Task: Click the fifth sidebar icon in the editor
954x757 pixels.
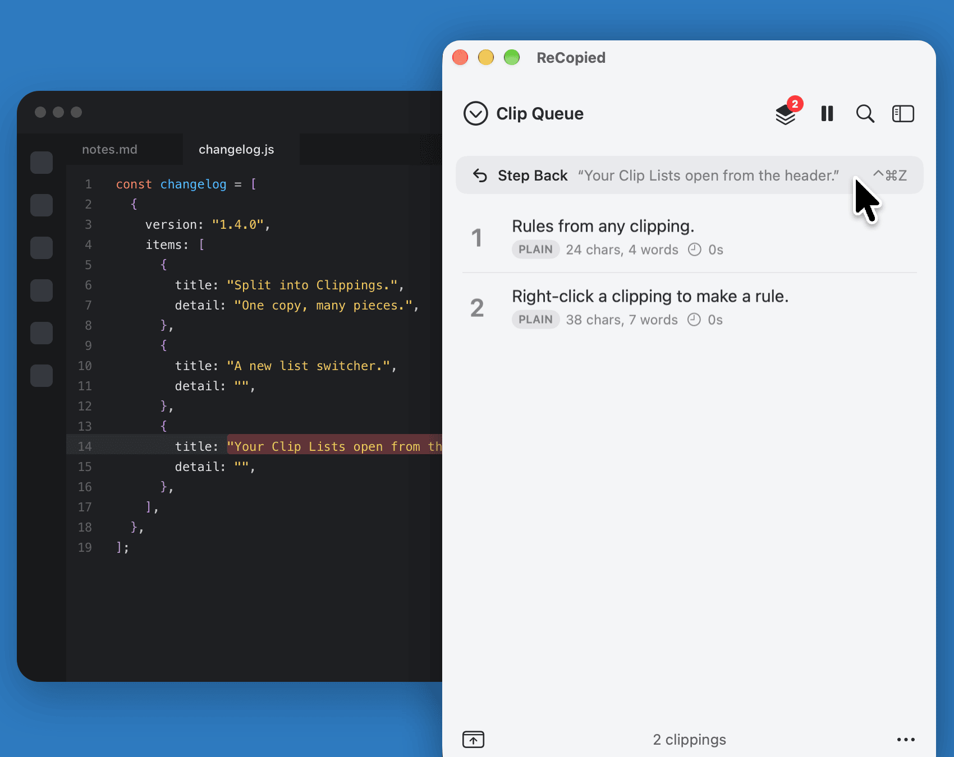Action: click(42, 333)
